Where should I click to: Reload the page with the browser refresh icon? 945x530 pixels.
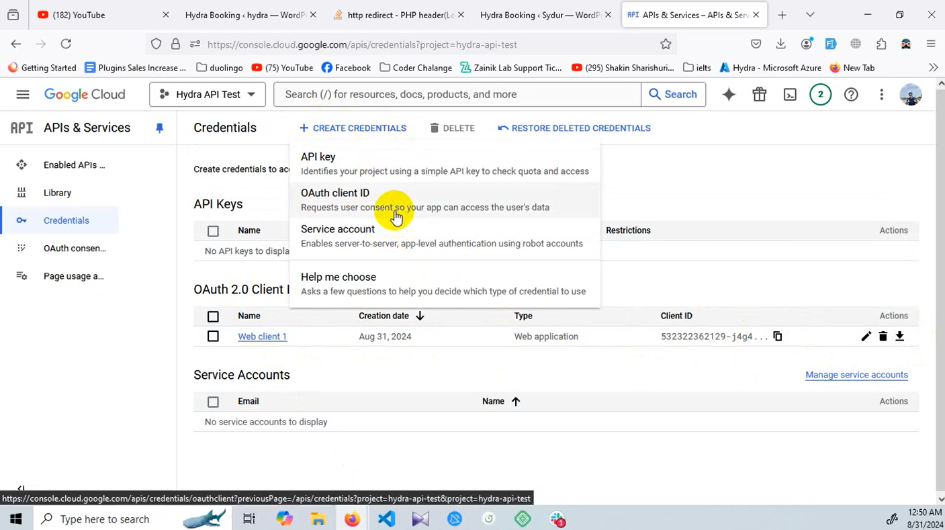click(66, 44)
